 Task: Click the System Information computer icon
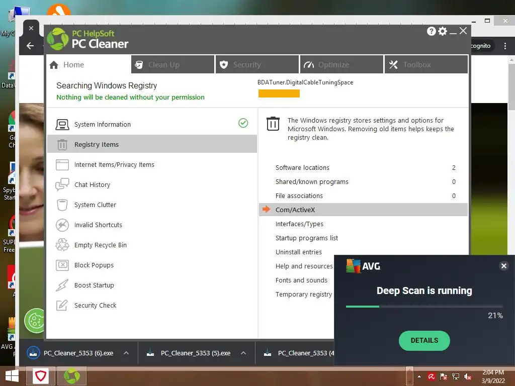point(62,125)
